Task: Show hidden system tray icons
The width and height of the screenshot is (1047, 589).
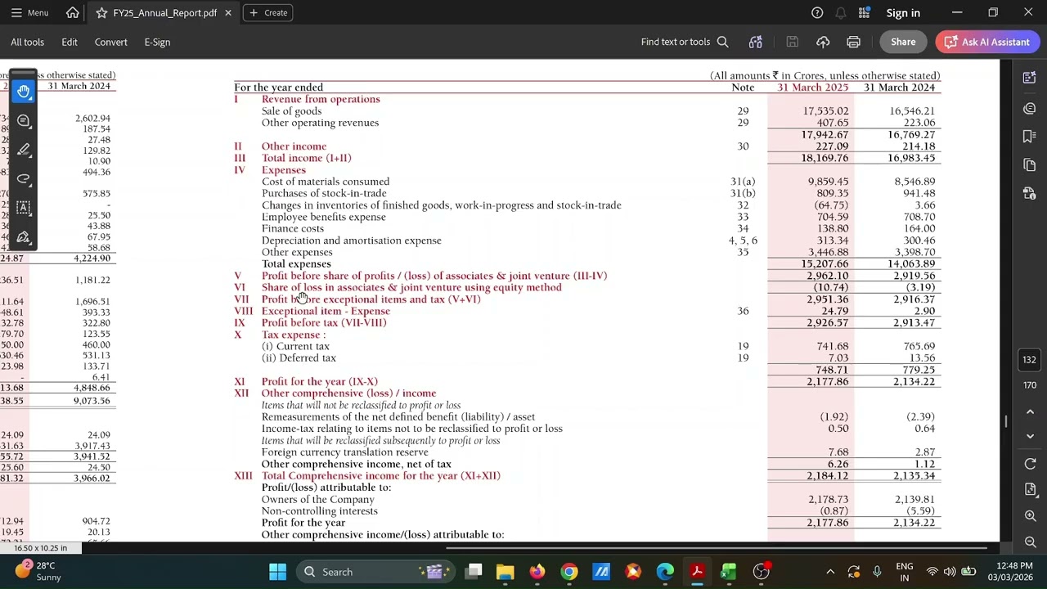Action: (830, 572)
